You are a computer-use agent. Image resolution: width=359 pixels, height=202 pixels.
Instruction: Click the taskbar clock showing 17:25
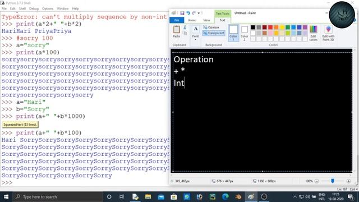(x=335, y=197)
